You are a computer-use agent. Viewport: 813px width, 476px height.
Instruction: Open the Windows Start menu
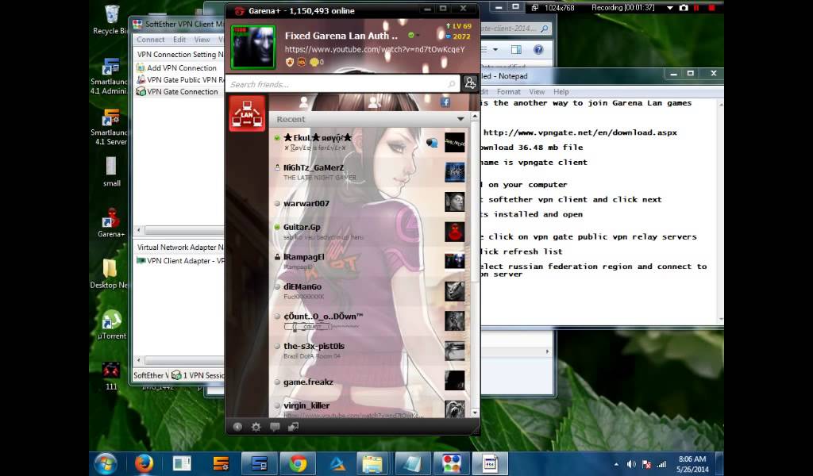coord(106,463)
